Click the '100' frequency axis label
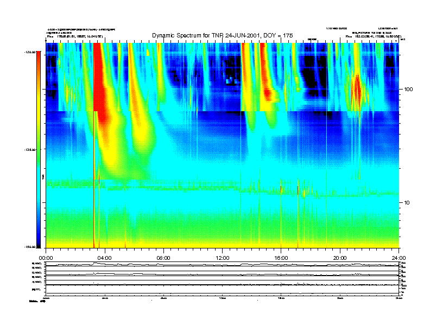This screenshot has height=332, width=430. coord(409,90)
